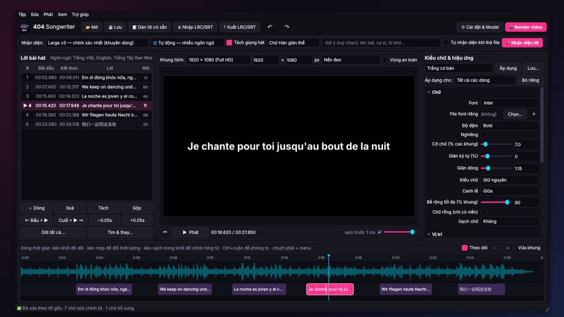Open the Độ đậm Bold dropdown

pos(510,126)
